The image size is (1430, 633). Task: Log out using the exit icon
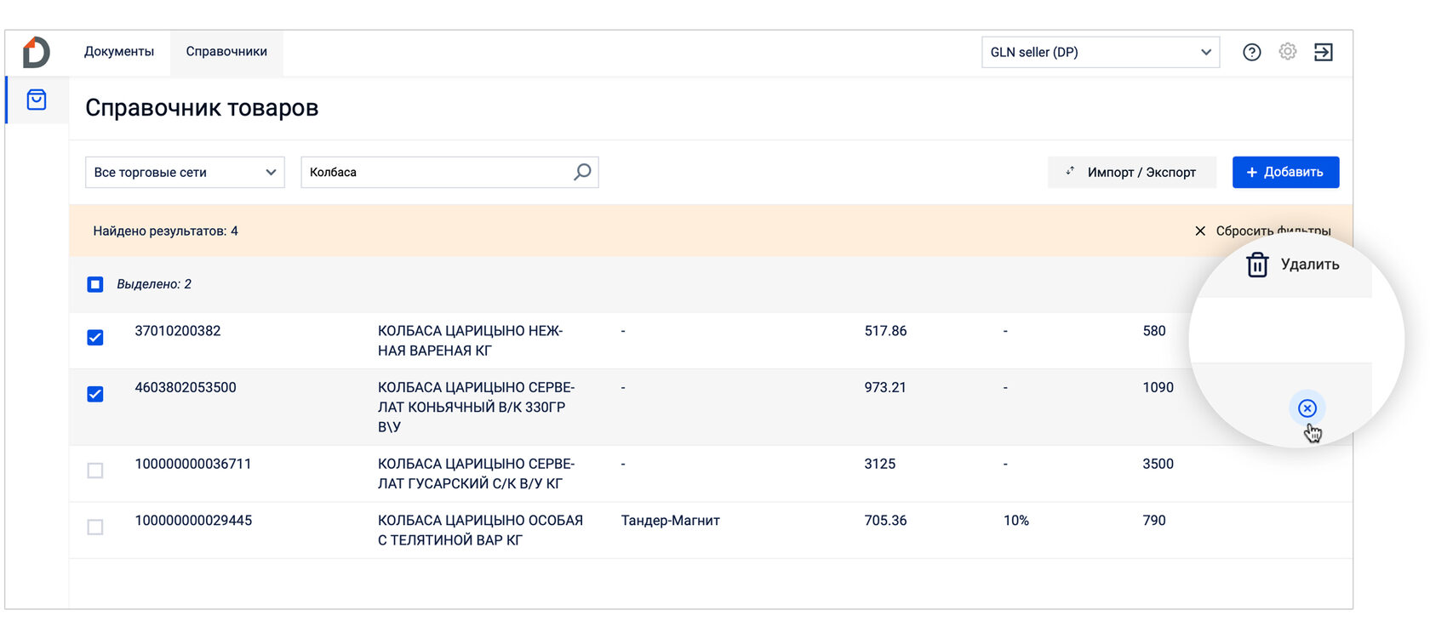pos(1324,52)
